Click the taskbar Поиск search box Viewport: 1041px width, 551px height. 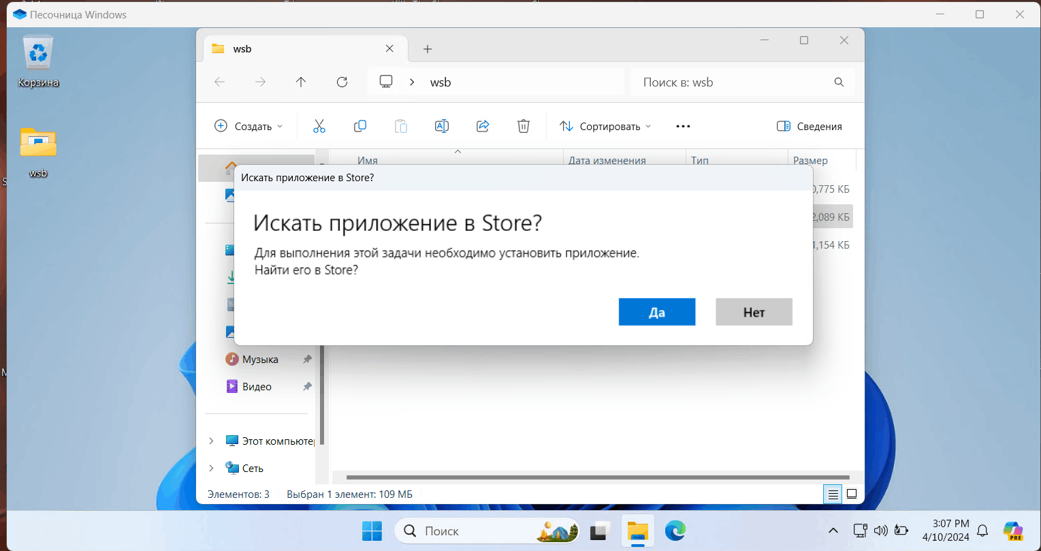click(487, 531)
